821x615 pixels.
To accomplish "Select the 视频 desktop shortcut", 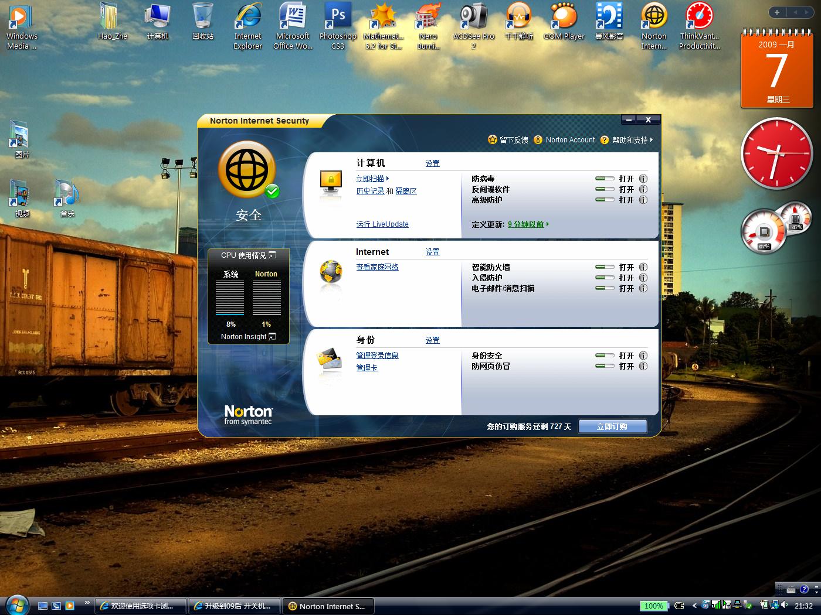I will 22,199.
